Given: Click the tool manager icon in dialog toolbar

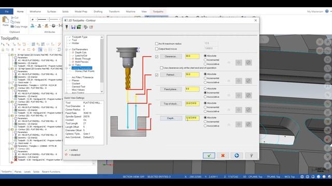Looking at the screenshot, I should point(67,27).
